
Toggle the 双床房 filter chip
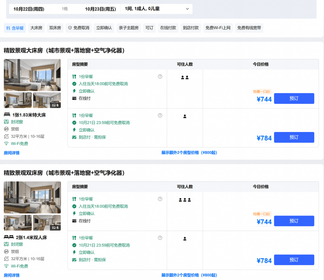(x=55, y=28)
